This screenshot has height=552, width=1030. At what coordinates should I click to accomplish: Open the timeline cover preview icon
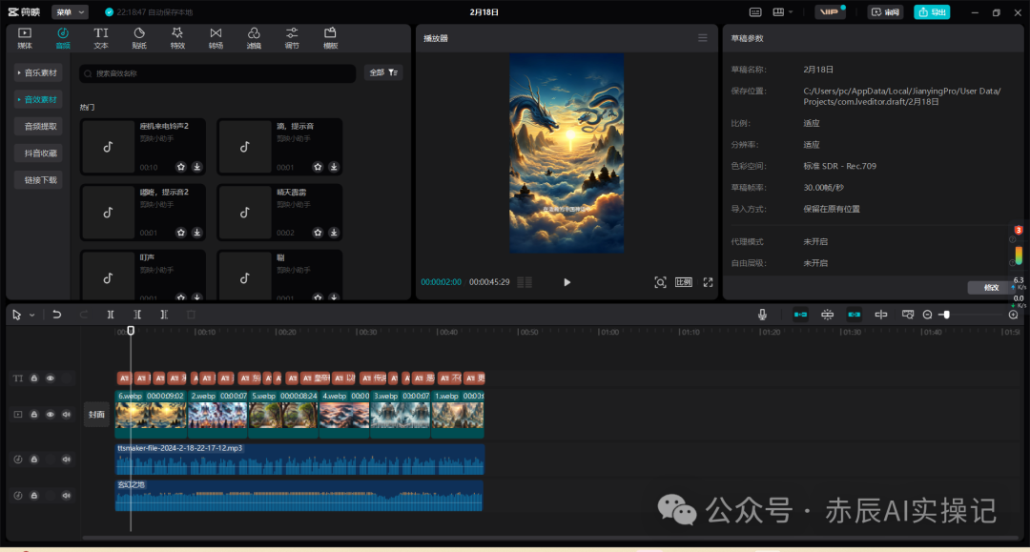[x=908, y=315]
